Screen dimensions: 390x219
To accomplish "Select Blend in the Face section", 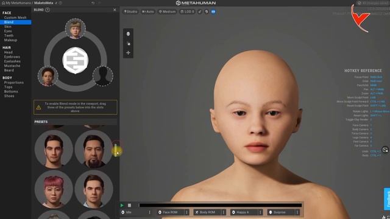I will point(16,22).
